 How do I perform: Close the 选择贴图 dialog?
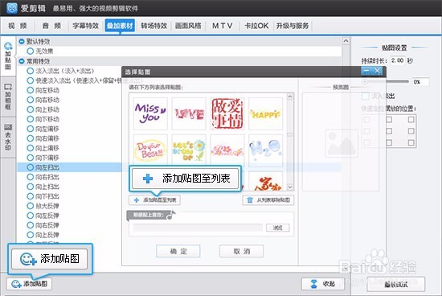click(x=377, y=71)
